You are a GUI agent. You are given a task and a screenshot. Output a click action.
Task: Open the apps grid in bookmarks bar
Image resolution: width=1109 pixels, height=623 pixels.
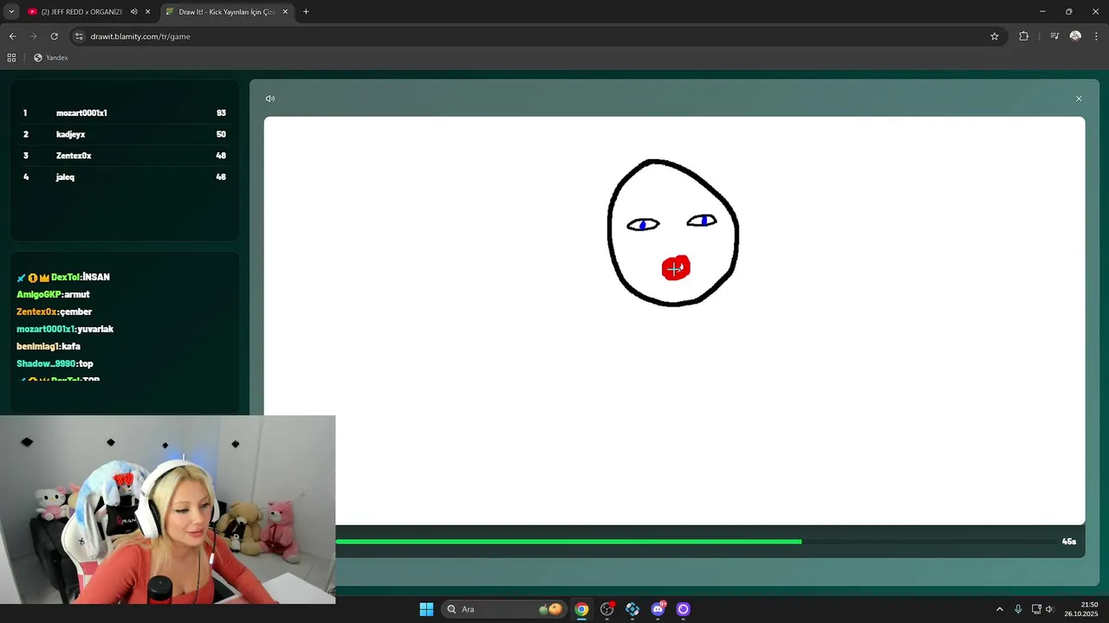coord(11,58)
